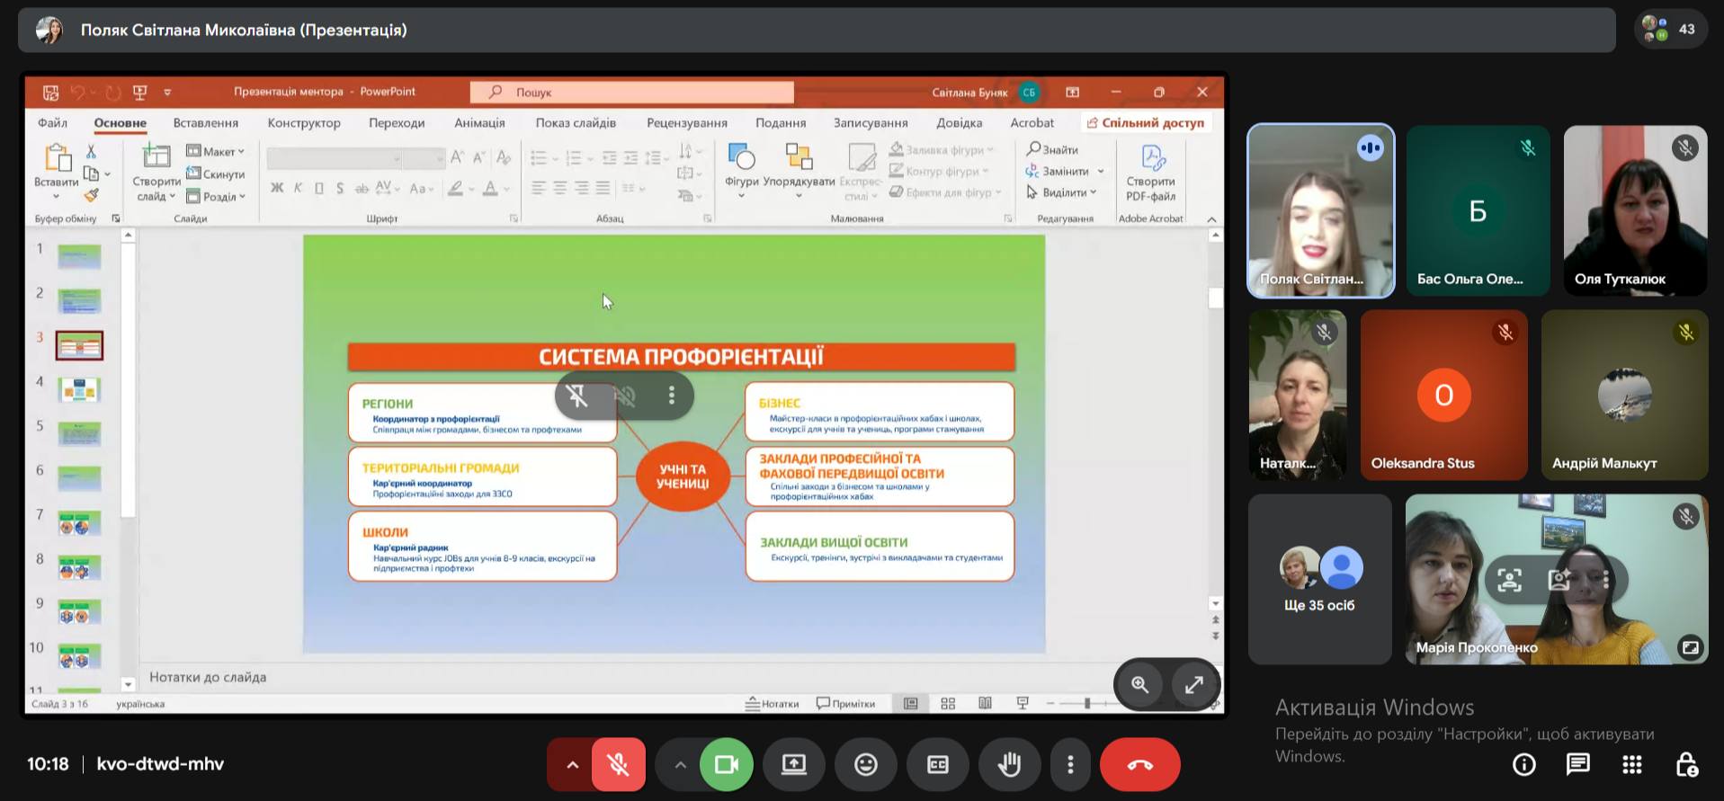
Task: Open the activities grid icon
Action: [1631, 764]
